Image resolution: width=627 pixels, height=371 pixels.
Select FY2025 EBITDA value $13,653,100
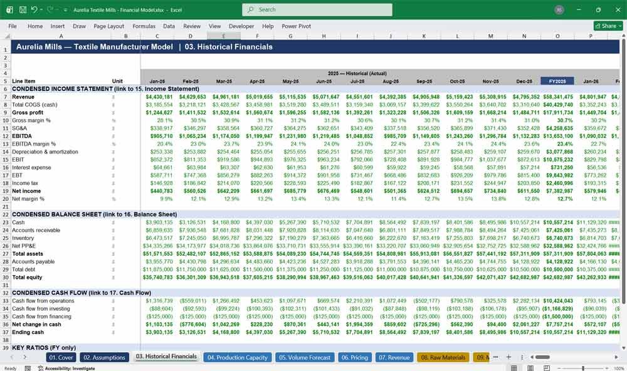(557, 136)
